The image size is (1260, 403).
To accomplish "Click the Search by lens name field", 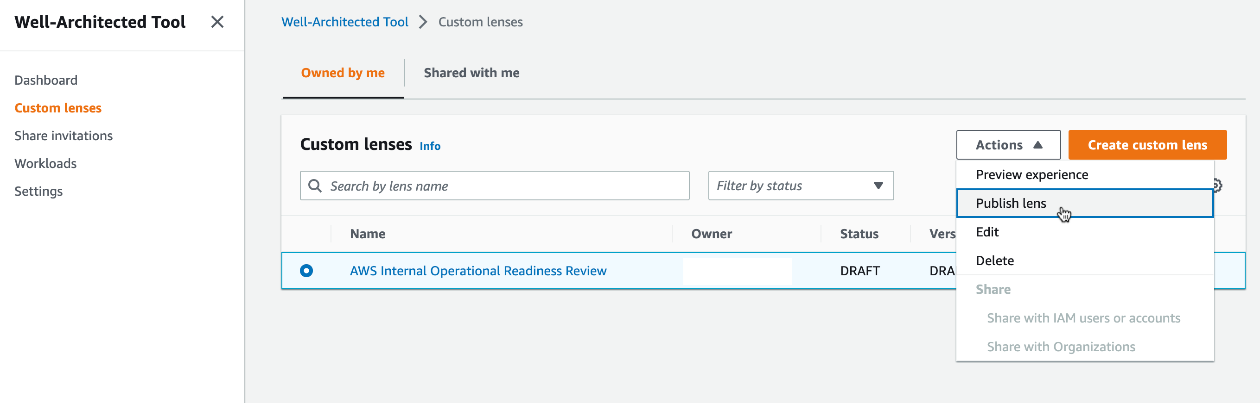I will [504, 186].
